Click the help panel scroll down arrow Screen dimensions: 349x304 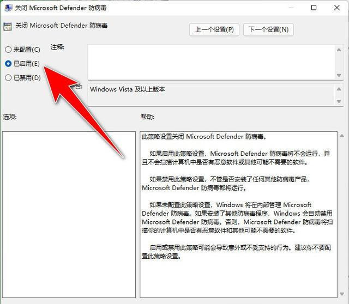pyautogui.click(x=342, y=294)
